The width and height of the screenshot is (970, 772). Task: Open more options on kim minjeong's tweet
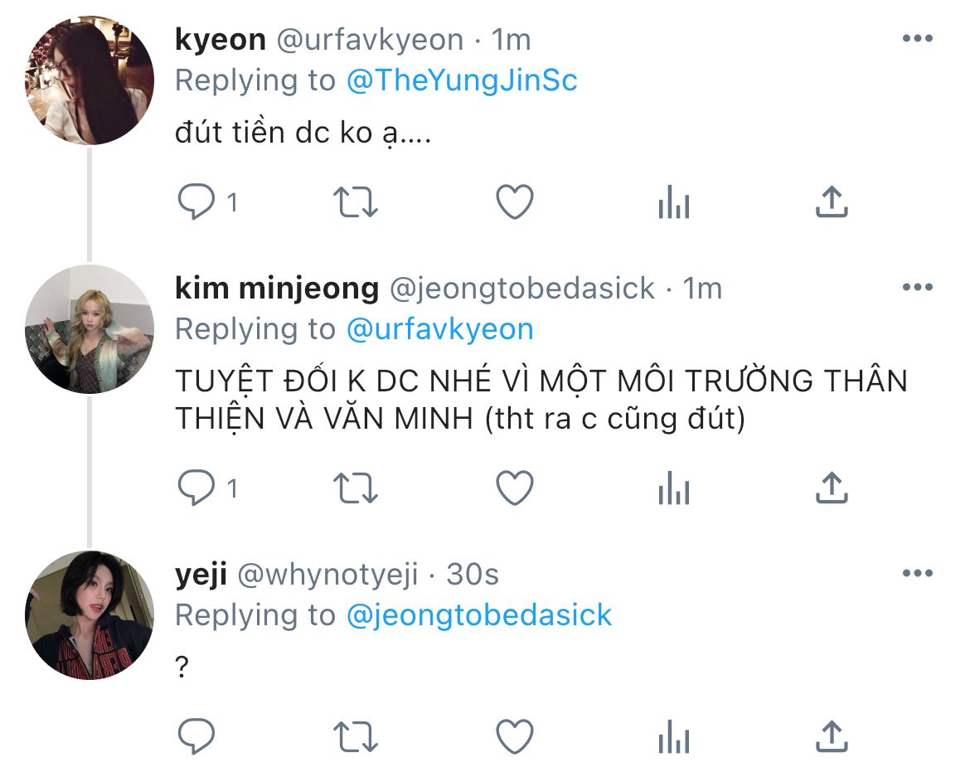(x=918, y=287)
